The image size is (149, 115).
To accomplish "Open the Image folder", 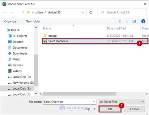I will [52, 36].
